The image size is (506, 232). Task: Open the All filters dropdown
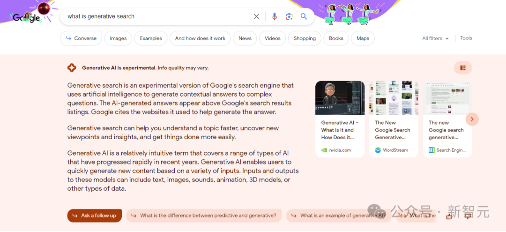pyautogui.click(x=435, y=38)
